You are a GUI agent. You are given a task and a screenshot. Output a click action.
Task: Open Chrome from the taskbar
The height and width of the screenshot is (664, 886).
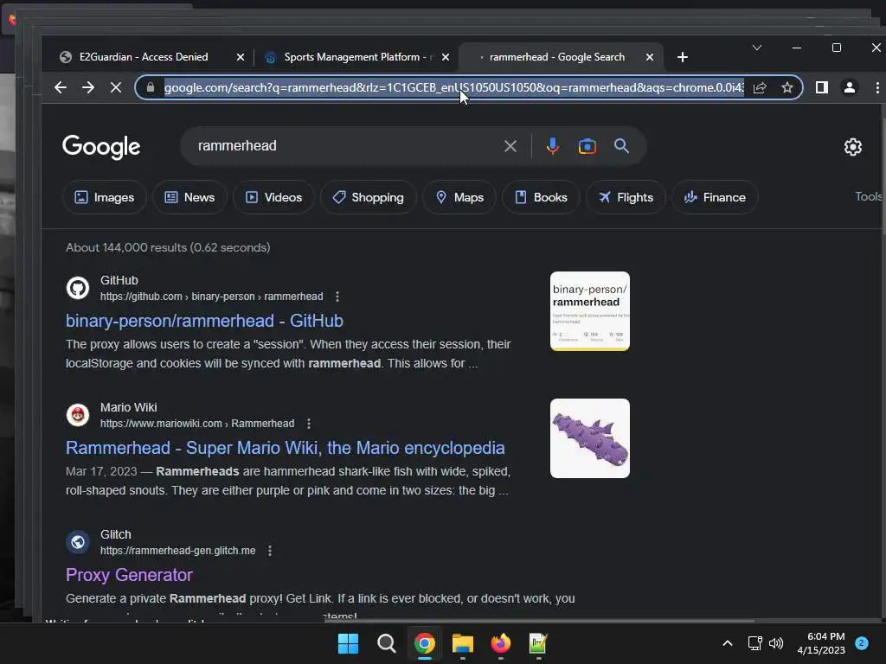pos(424,643)
